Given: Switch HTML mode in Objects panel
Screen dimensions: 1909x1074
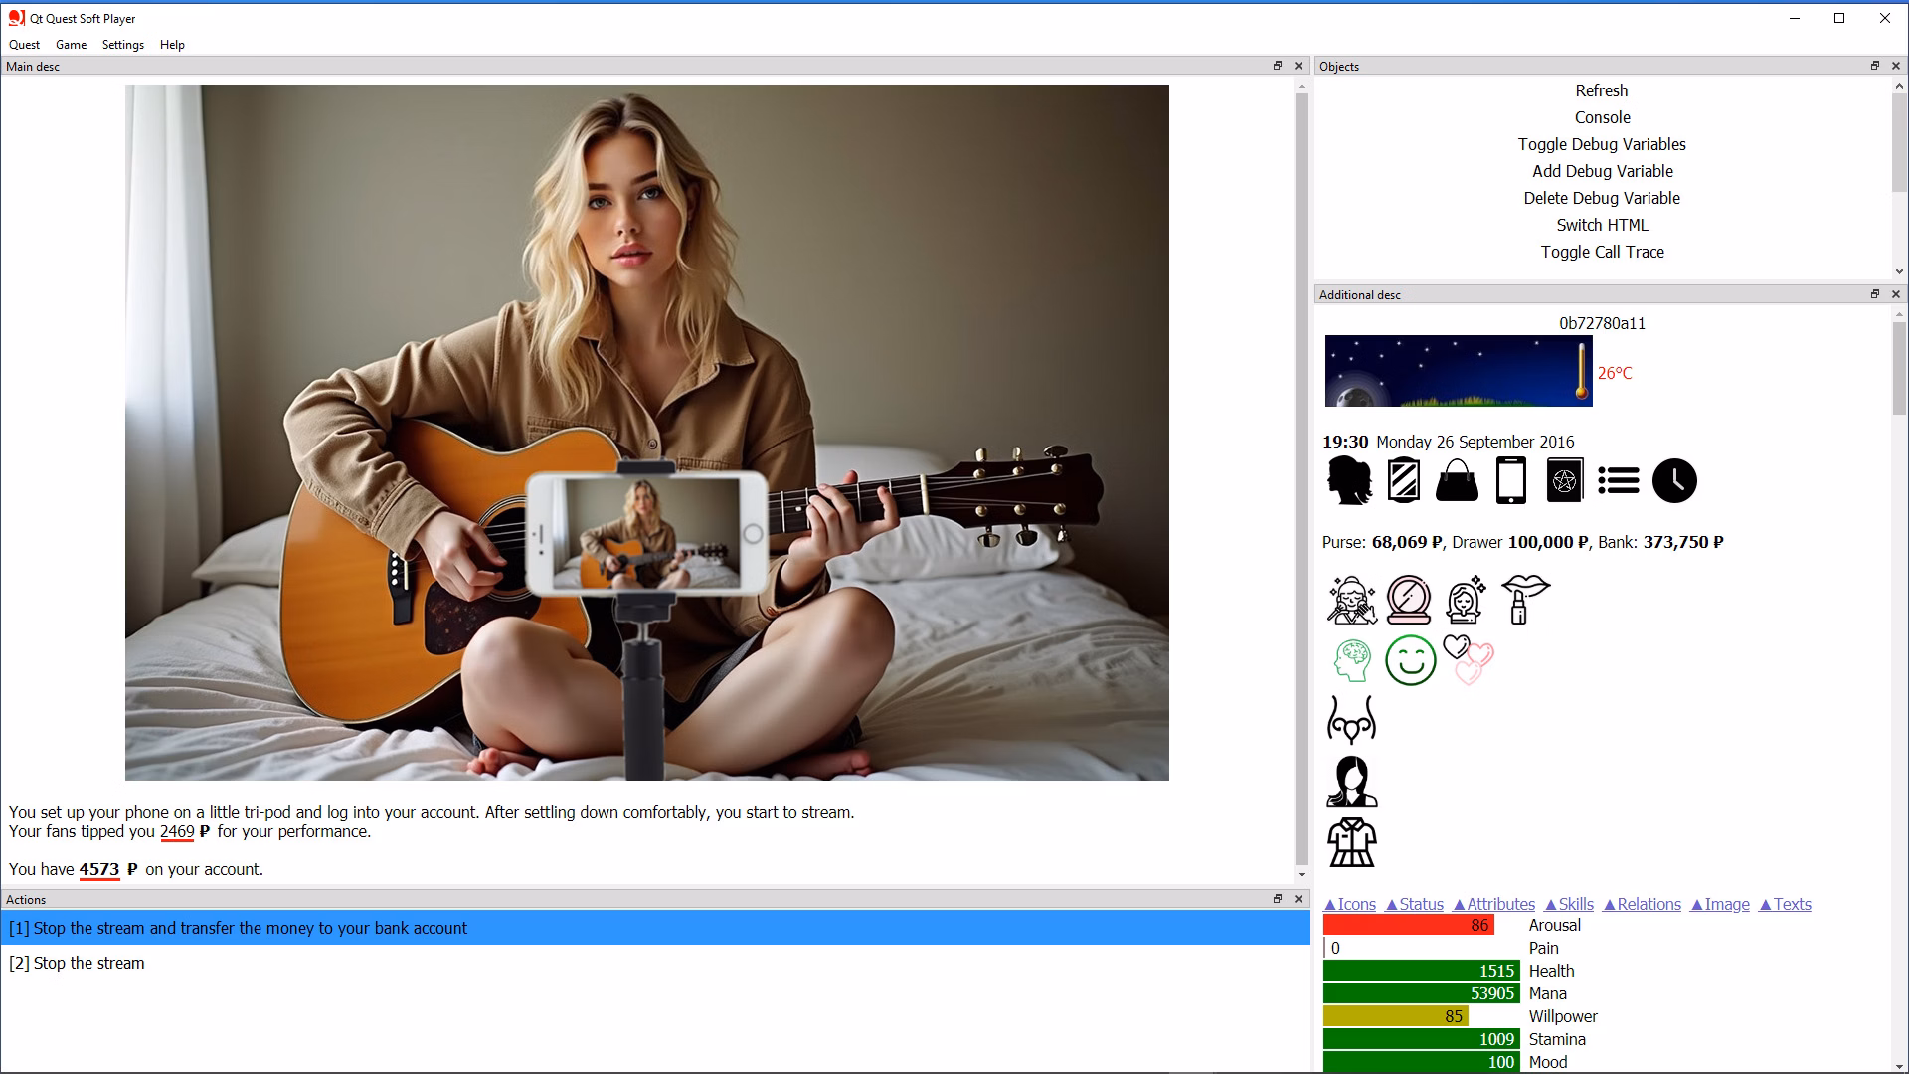Looking at the screenshot, I should click(1601, 225).
